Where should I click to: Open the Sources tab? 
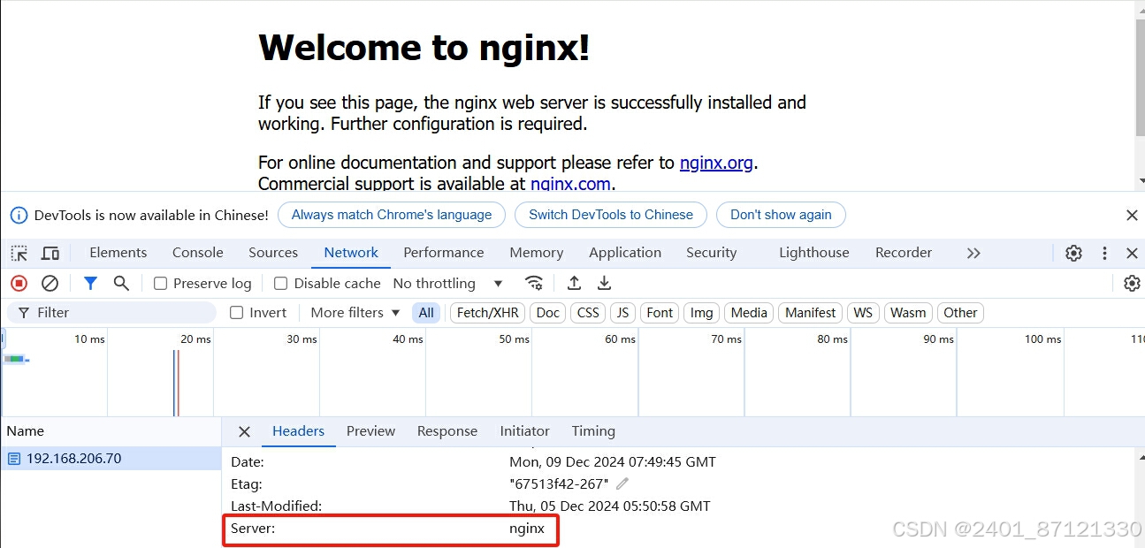tap(273, 253)
